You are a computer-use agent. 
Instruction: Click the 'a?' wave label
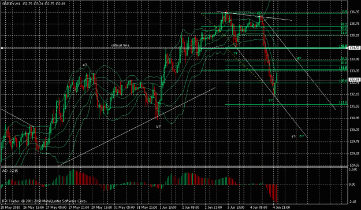pyautogui.click(x=85, y=65)
